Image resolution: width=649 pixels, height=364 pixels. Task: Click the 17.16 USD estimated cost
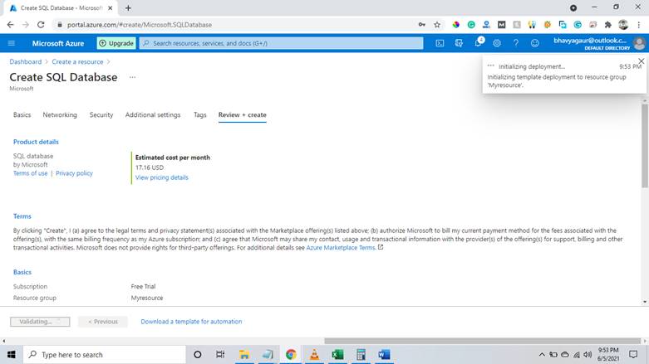click(x=150, y=167)
